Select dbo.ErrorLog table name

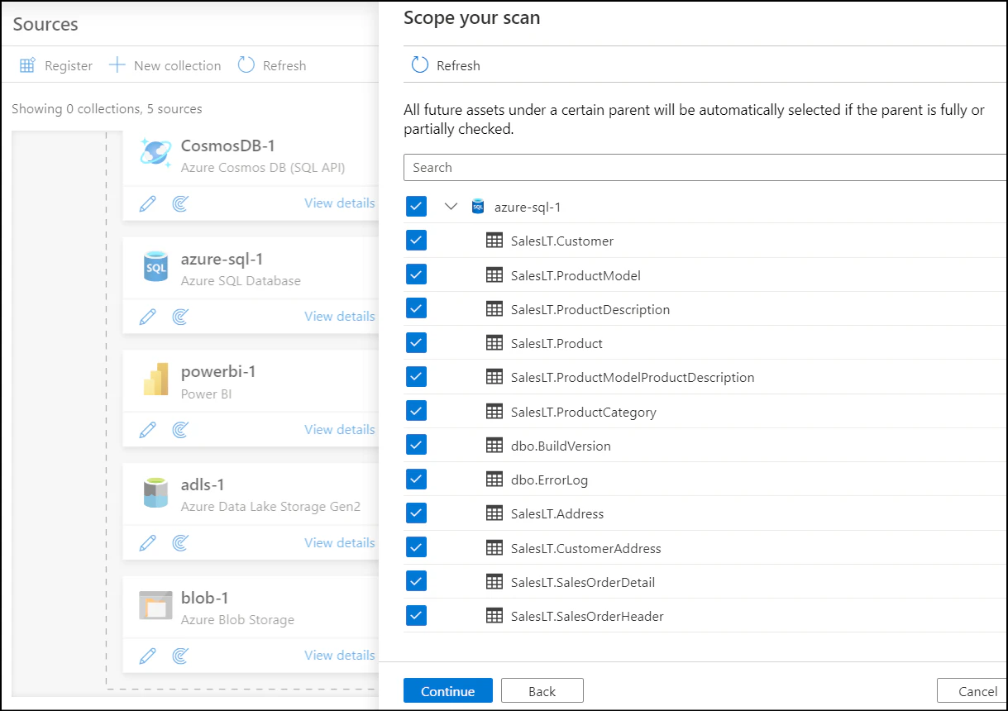pyautogui.click(x=549, y=480)
